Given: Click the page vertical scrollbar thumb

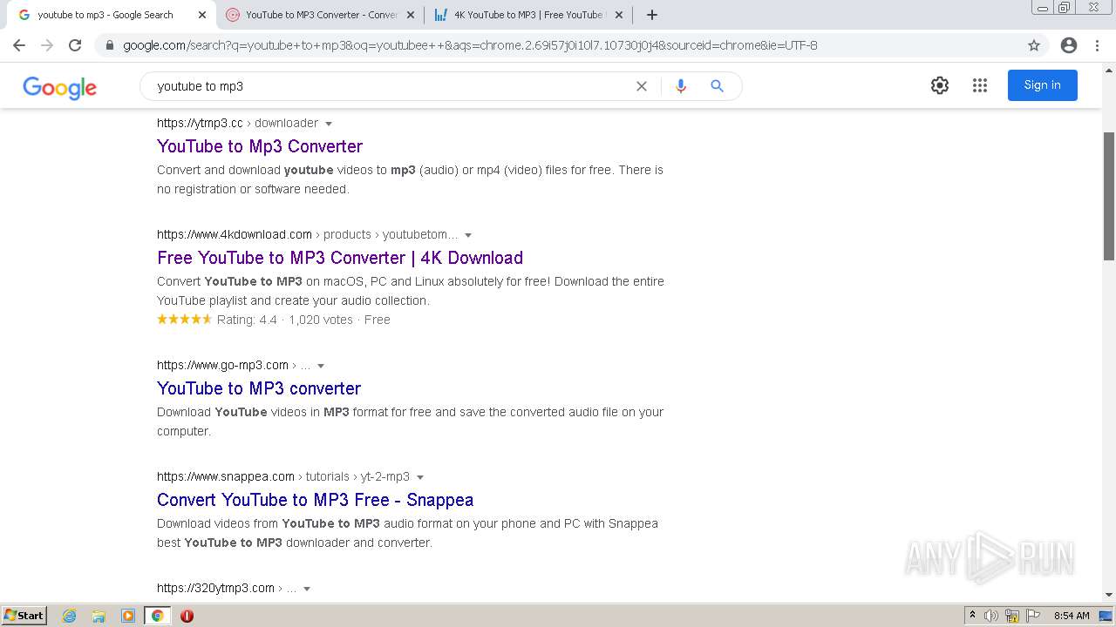Looking at the screenshot, I should [x=1109, y=196].
